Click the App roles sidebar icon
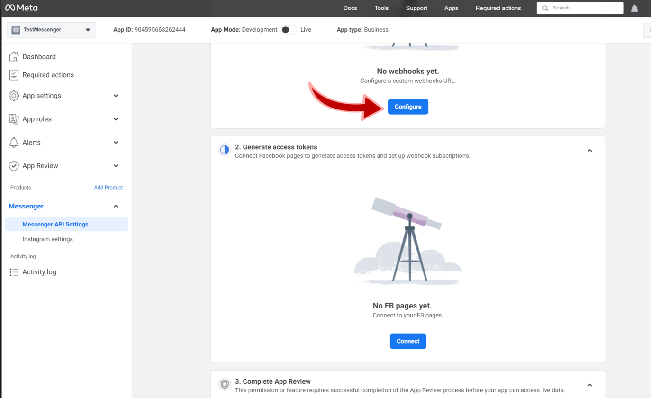651x398 pixels. point(14,119)
